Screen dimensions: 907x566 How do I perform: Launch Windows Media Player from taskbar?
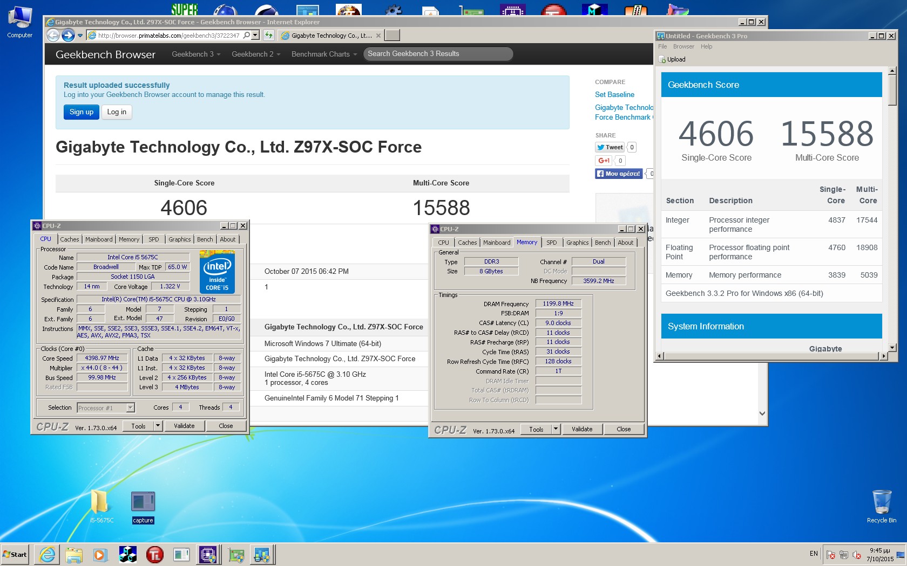tap(100, 554)
